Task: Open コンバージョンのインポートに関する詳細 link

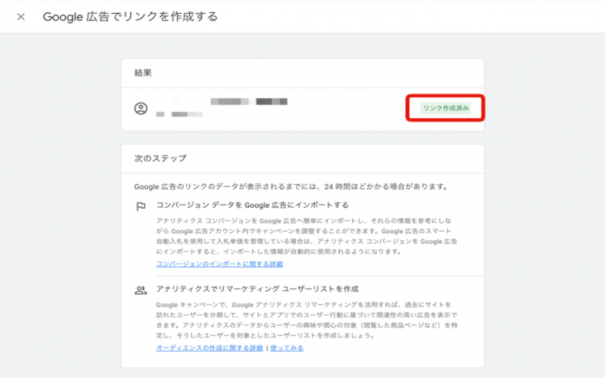Action: (x=219, y=264)
